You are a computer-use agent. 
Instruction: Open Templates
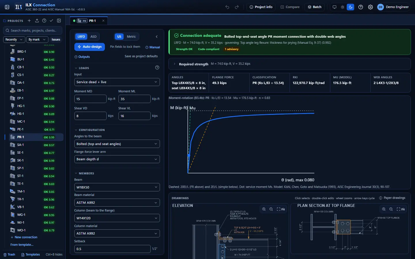31,254
